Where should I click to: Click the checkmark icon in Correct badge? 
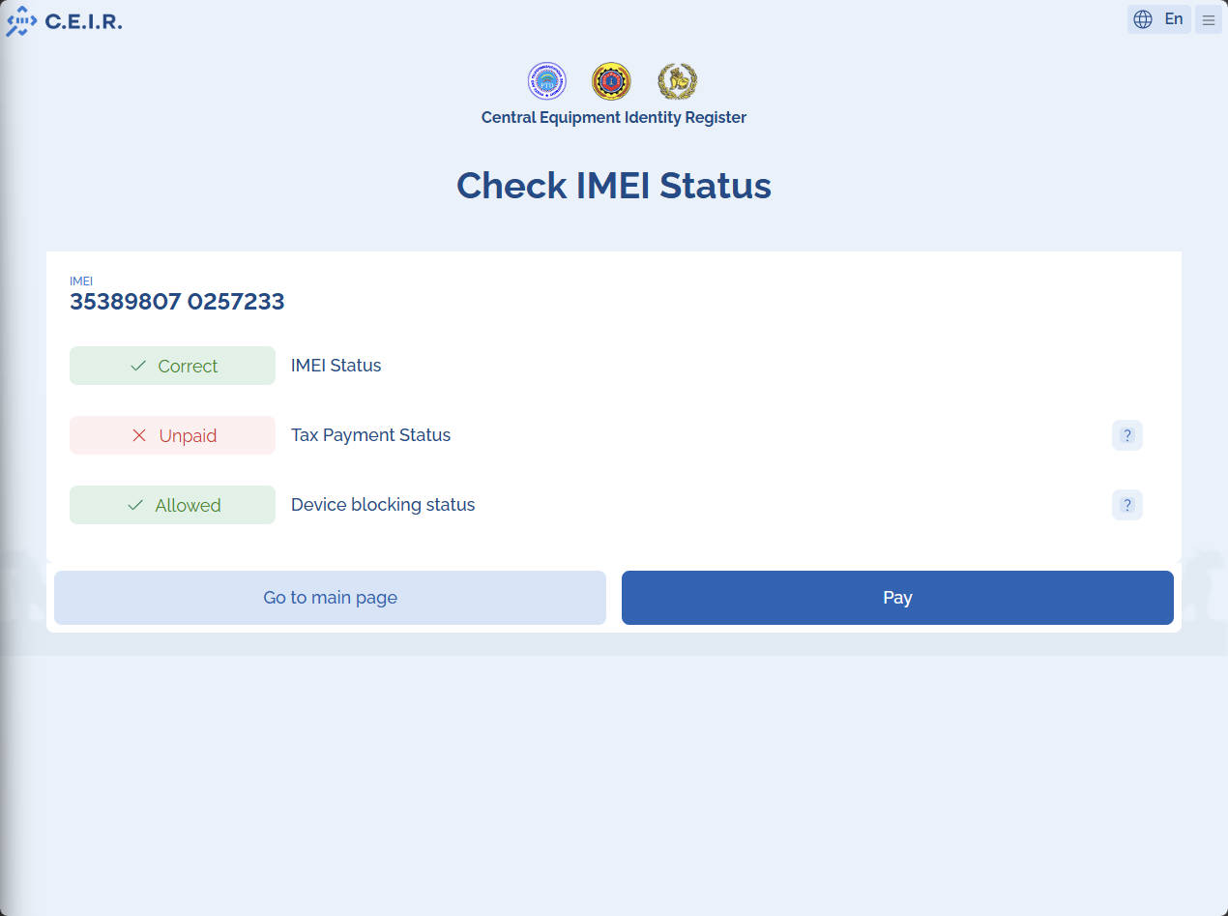[x=138, y=366]
